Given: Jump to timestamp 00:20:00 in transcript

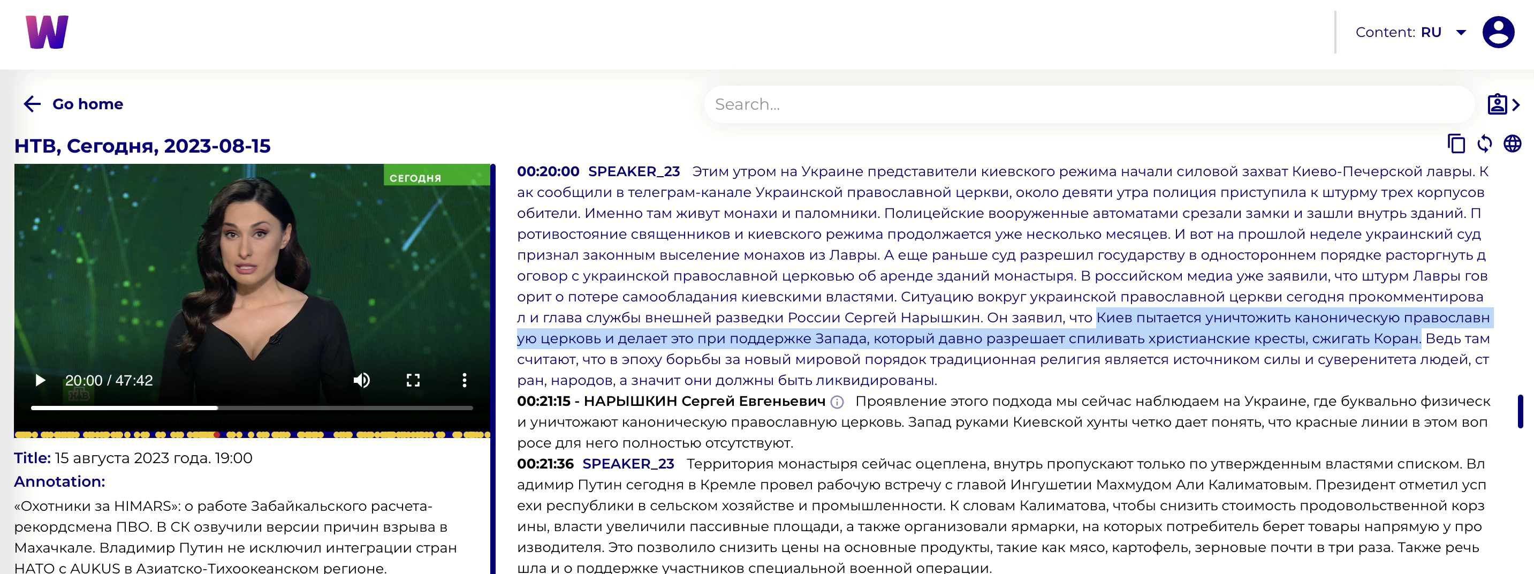Looking at the screenshot, I should [x=547, y=171].
